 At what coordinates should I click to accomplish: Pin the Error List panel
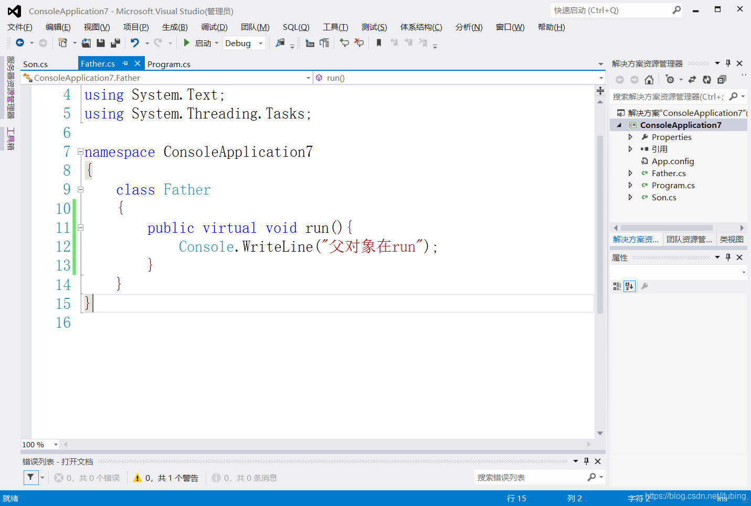[586, 461]
